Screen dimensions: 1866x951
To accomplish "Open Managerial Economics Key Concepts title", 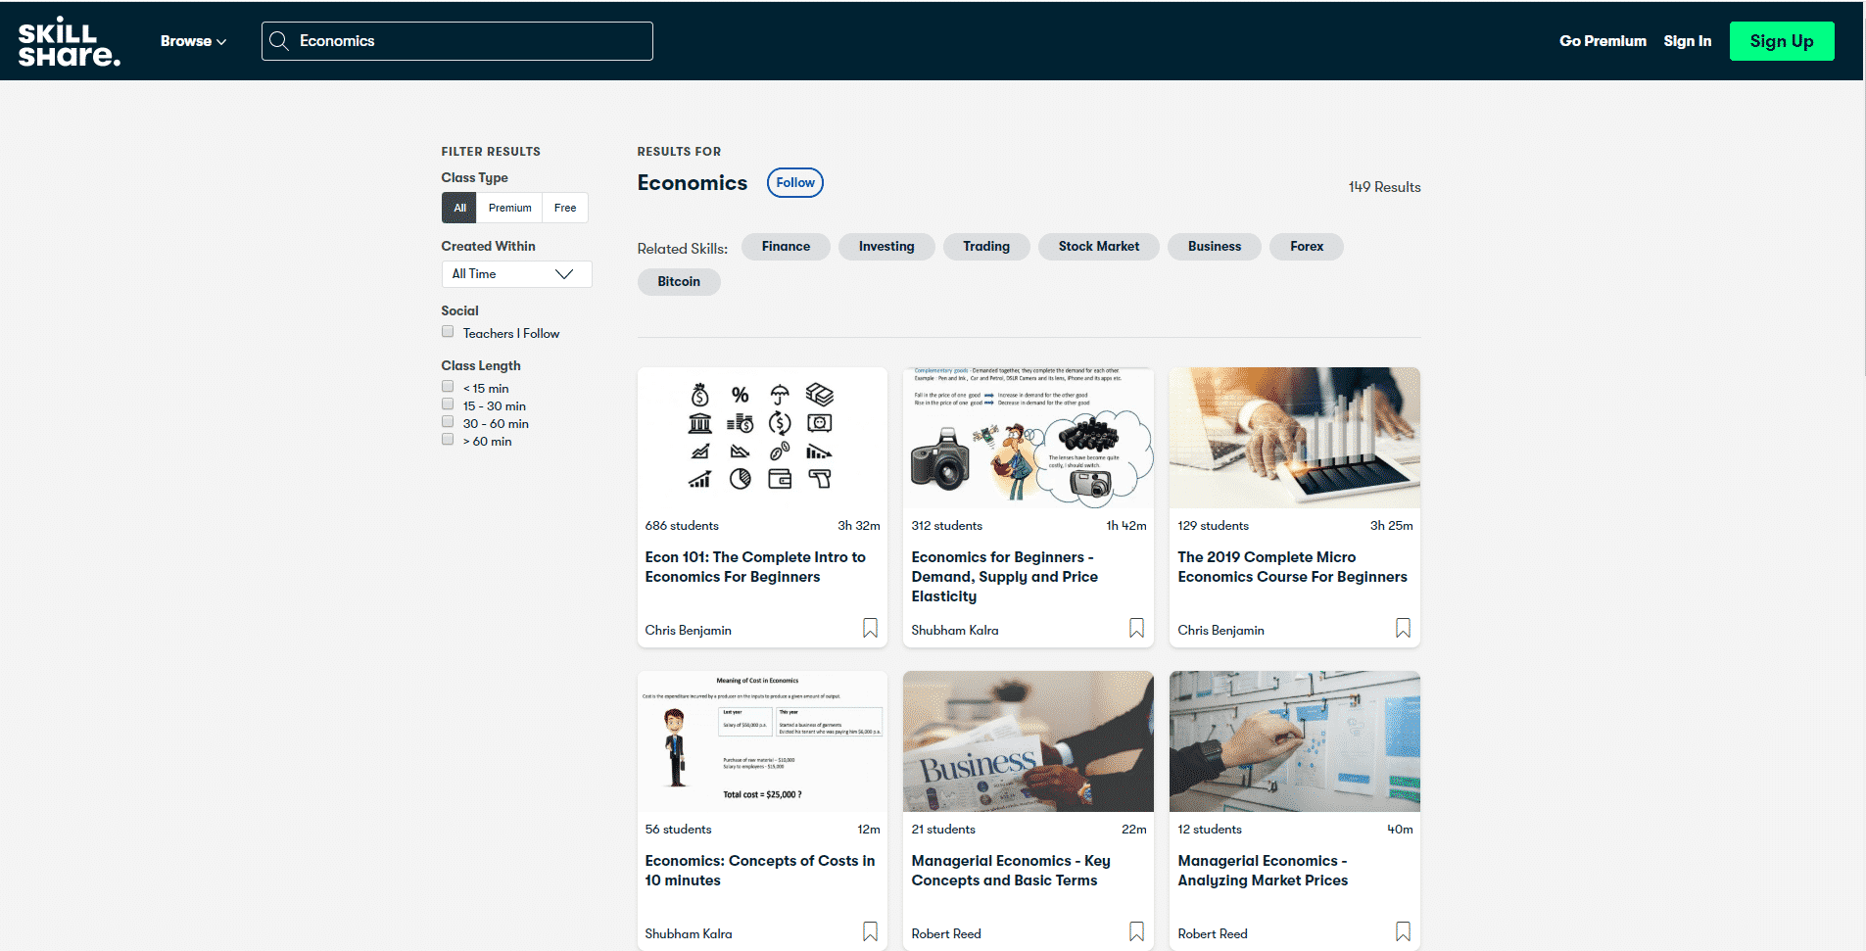I will pos(1011,871).
